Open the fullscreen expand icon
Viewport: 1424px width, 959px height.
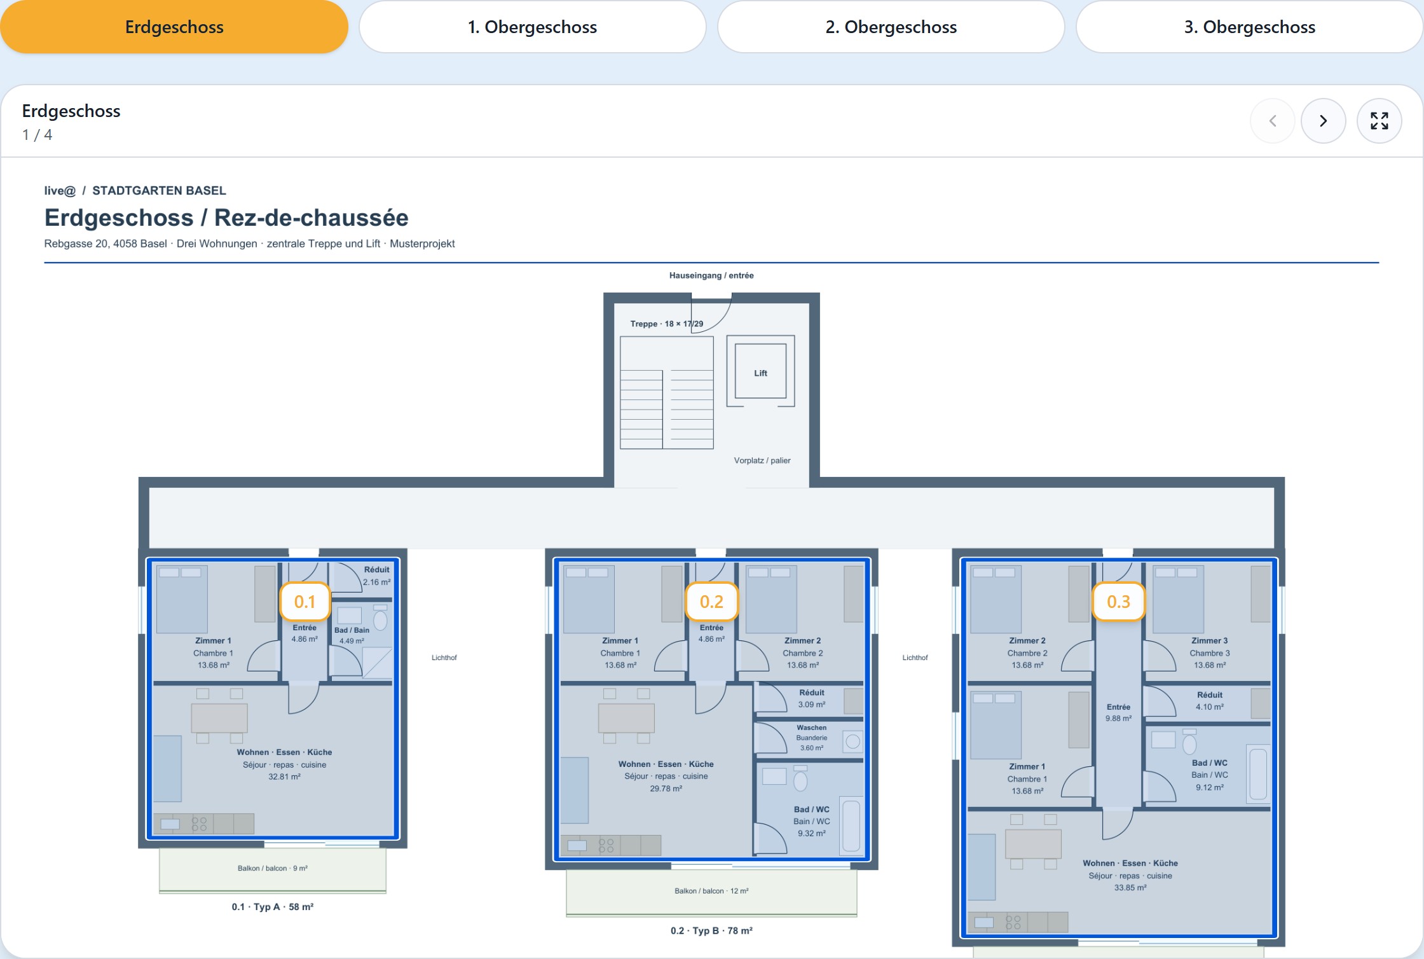(x=1379, y=121)
